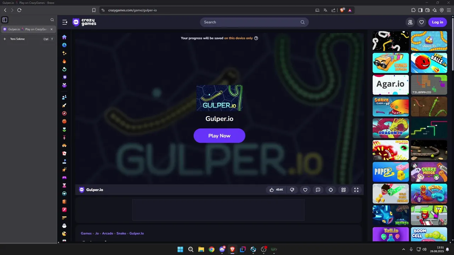Image resolution: width=454 pixels, height=255 pixels.
Task: Click the CrazyGames logo
Action: click(84, 22)
